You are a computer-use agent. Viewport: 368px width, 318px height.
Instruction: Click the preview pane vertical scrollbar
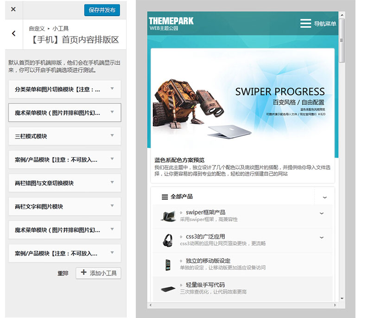point(342,139)
